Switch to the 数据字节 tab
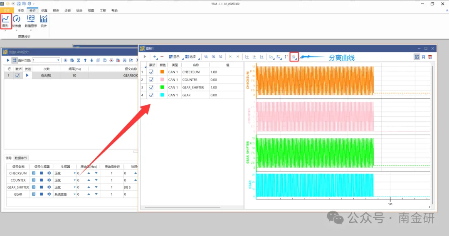 tap(21, 158)
